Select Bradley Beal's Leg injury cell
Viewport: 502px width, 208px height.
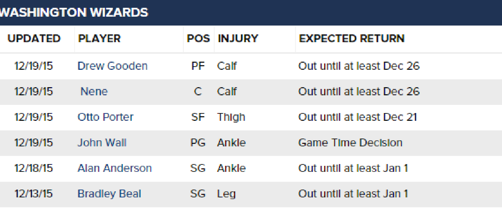226,194
